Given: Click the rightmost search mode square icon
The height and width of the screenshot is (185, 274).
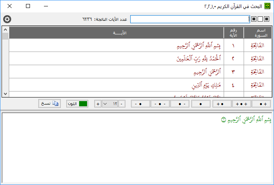Looking at the screenshot, I should 267,19.
